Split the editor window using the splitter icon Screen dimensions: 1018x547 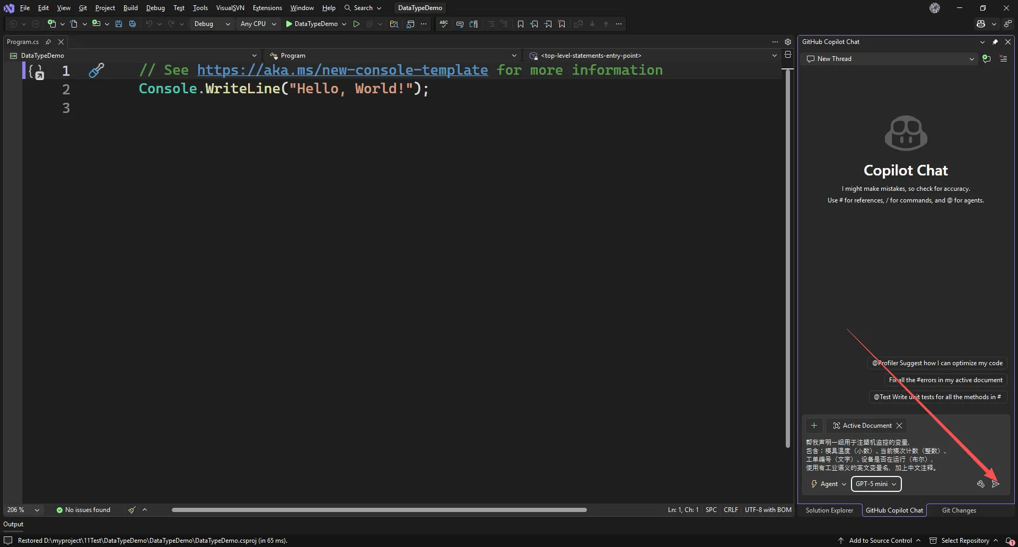click(x=788, y=55)
